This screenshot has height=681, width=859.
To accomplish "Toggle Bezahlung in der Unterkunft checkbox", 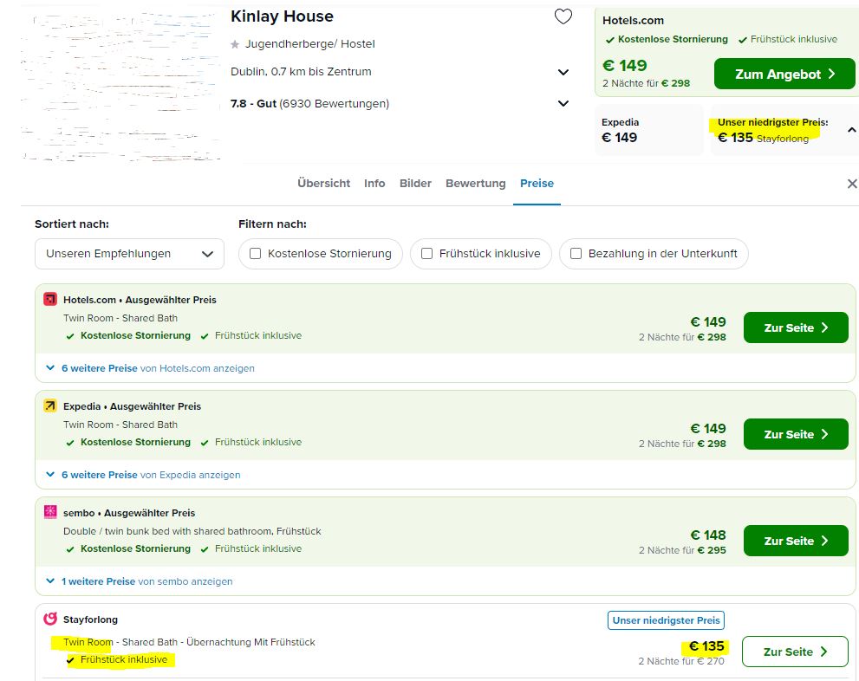I will 576,254.
